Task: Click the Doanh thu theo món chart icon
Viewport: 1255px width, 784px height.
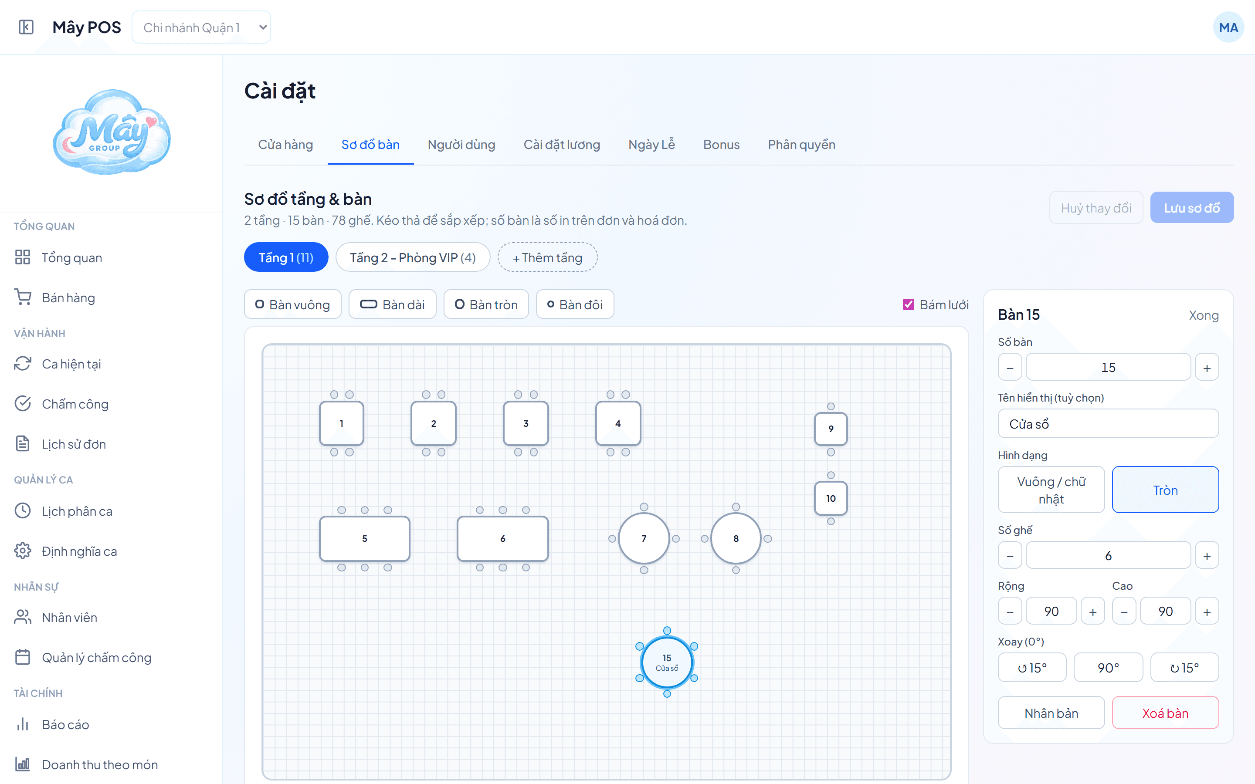Action: point(22,764)
